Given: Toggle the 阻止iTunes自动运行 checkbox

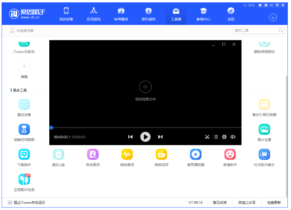Looking at the screenshot, I should point(10,202).
